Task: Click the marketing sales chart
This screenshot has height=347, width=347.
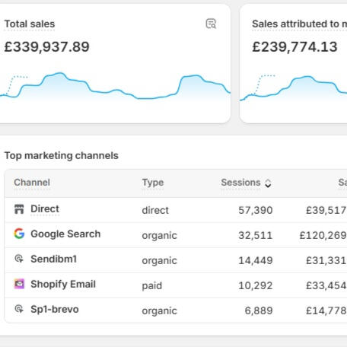Action: [294, 88]
